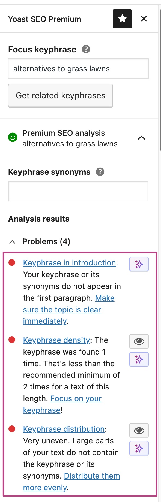The height and width of the screenshot is (502, 161).
Task: Toggle eye highlight for Keyphrase density
Action: pyautogui.click(x=139, y=341)
